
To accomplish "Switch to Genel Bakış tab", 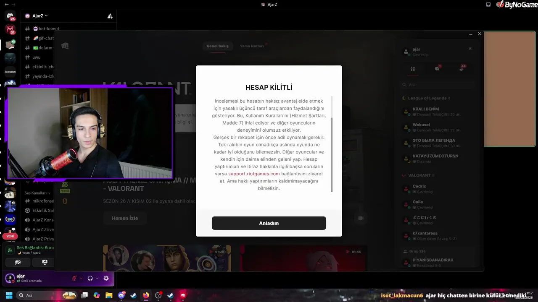I will [218, 46].
